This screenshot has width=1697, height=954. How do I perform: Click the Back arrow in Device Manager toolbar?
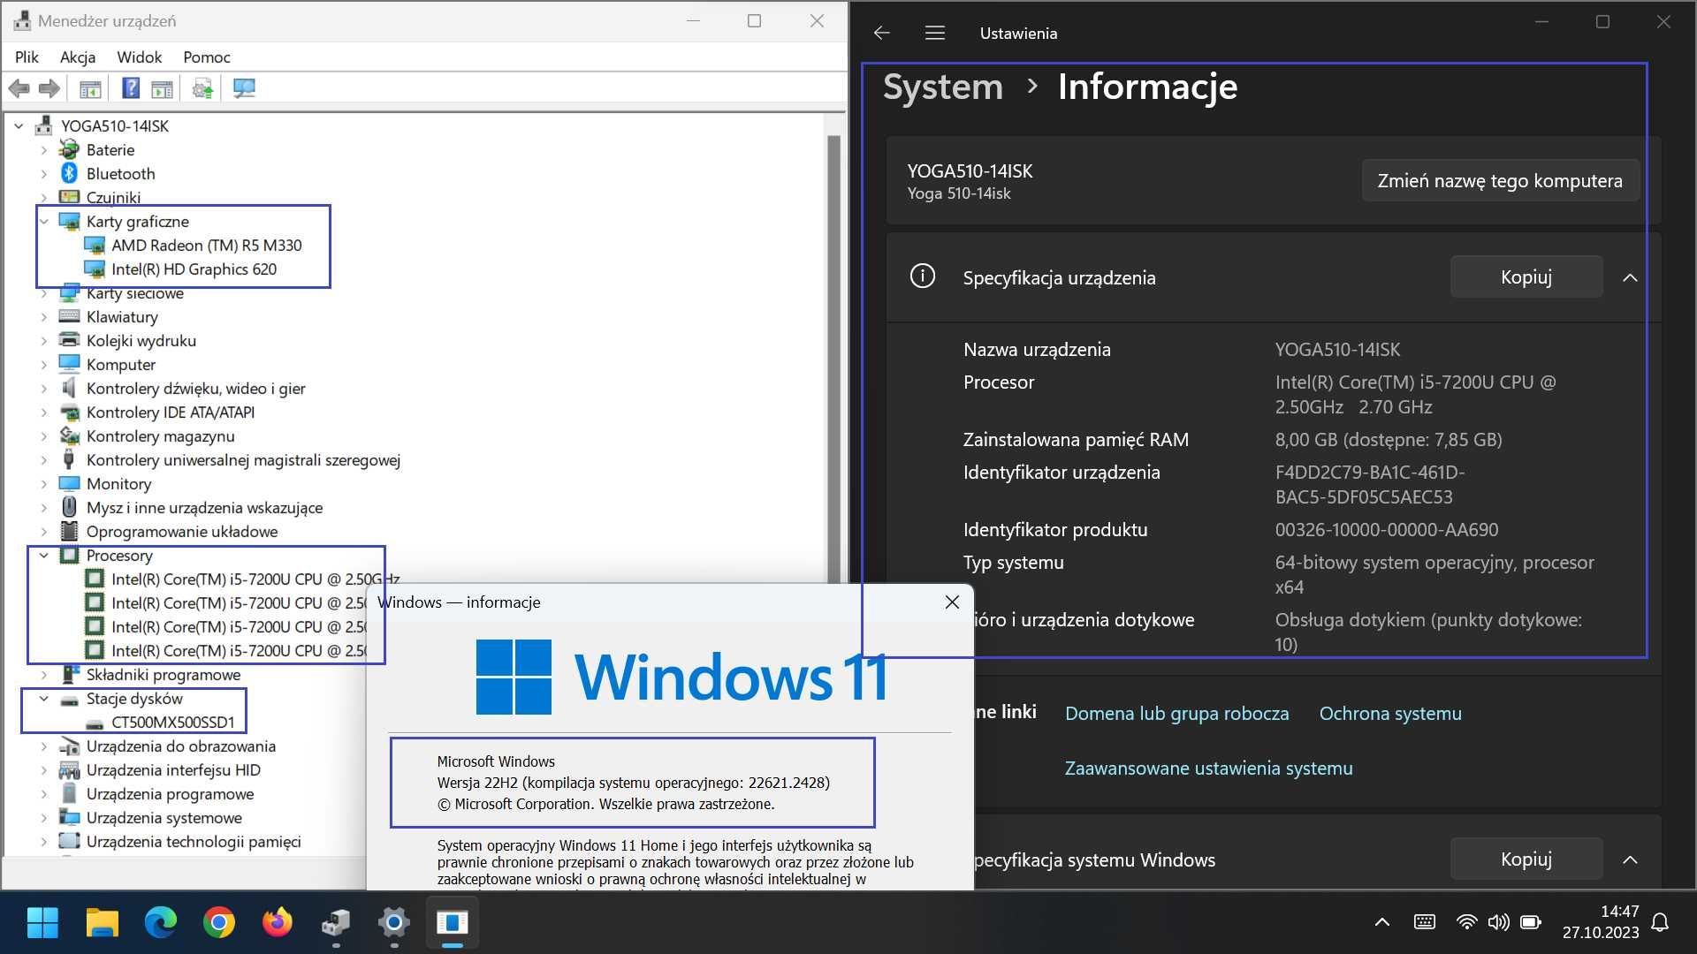click(x=19, y=88)
